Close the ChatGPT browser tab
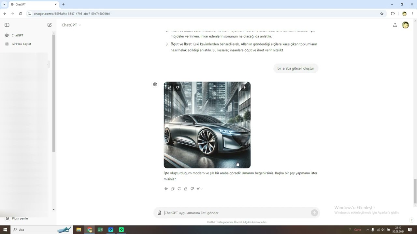 tap(55, 5)
